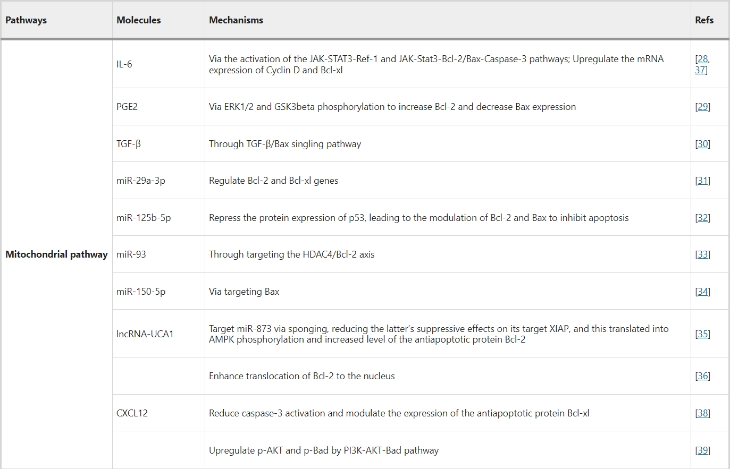
Task: Click the "Via targeting Bax" mechanism text
Action: coord(244,292)
